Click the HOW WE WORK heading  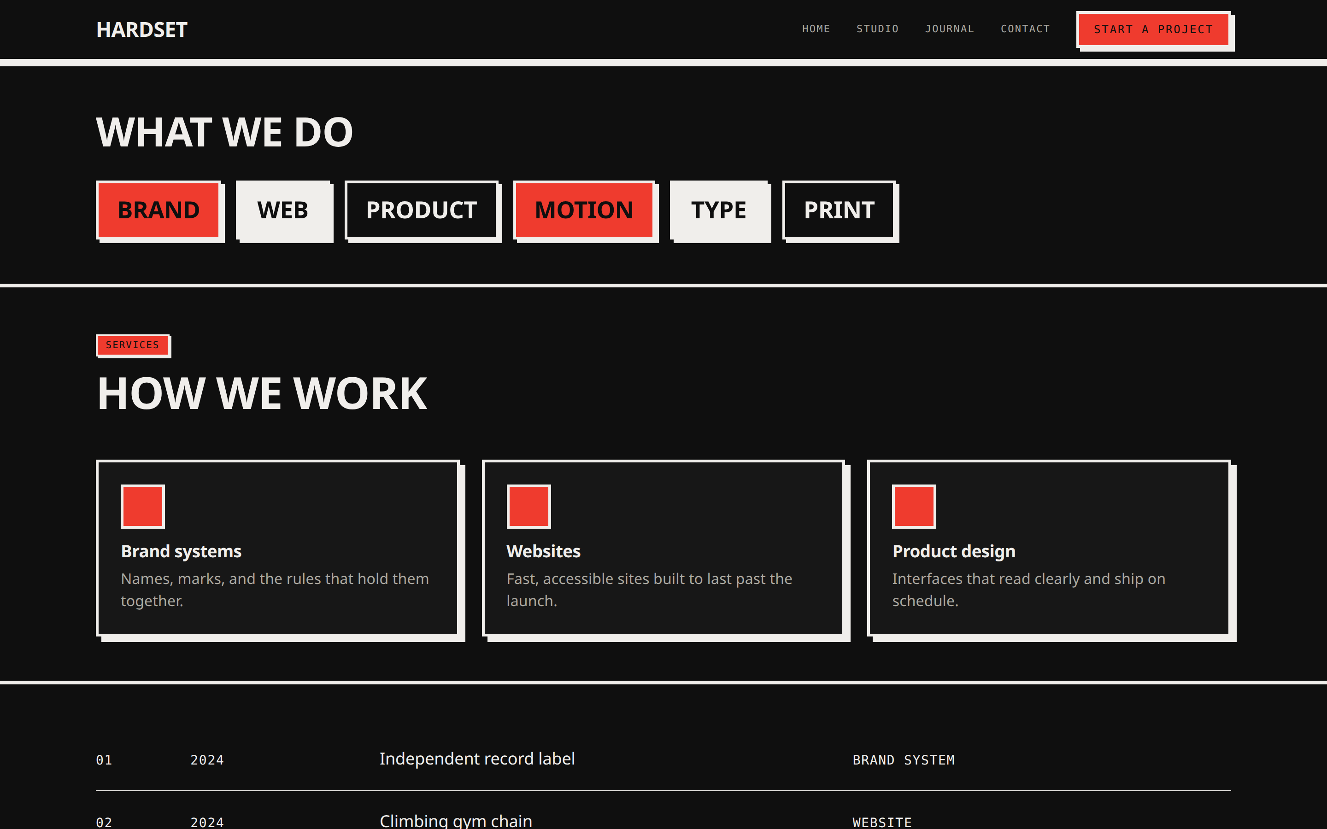[x=262, y=394]
